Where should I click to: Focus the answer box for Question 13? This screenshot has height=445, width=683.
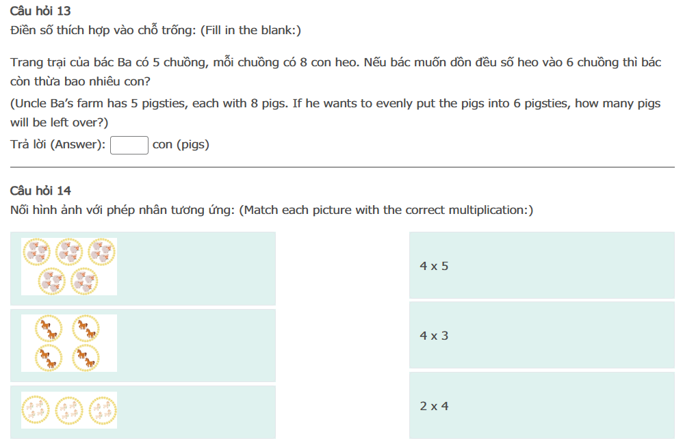129,145
